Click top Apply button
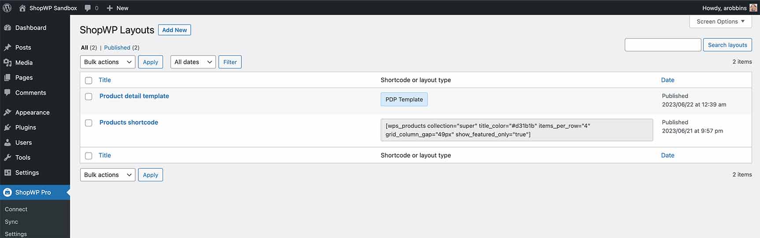The height and width of the screenshot is (238, 760). pyautogui.click(x=150, y=62)
